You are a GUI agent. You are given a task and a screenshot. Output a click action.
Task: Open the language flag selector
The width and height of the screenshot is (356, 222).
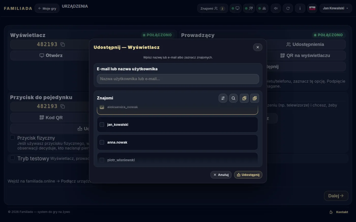[312, 8]
